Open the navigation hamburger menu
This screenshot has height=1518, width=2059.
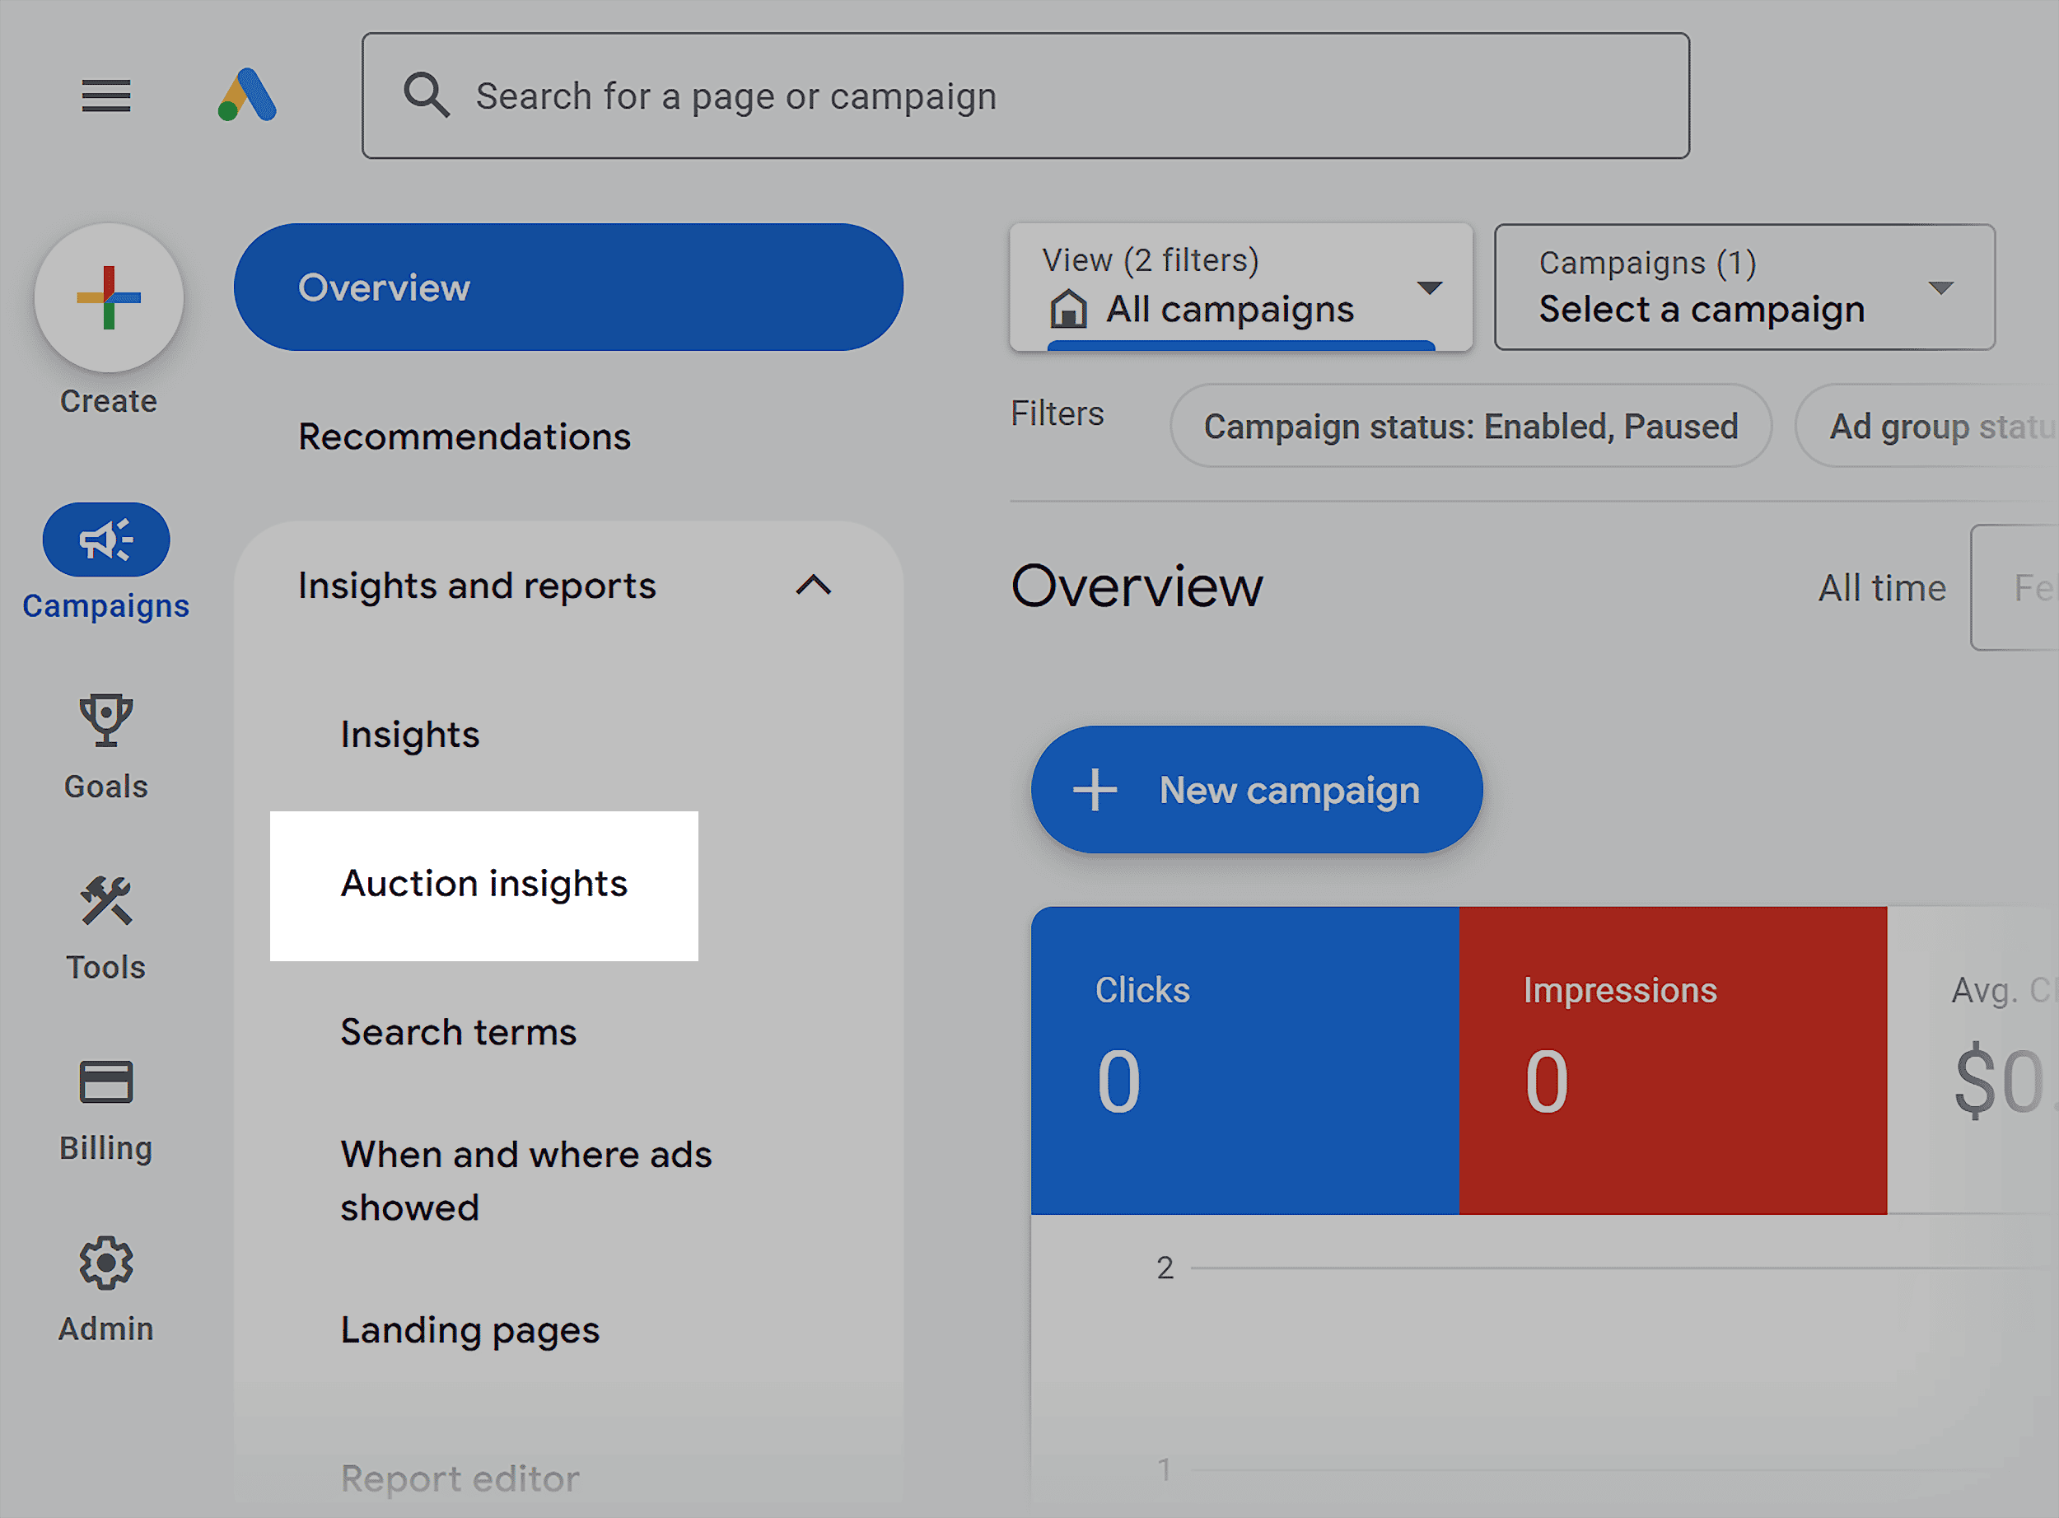point(105,95)
